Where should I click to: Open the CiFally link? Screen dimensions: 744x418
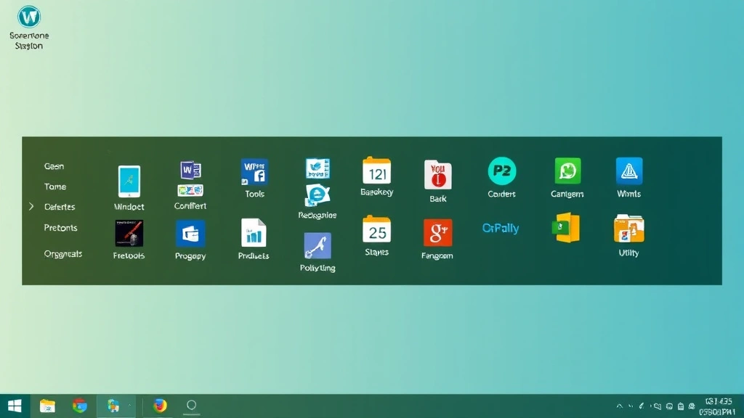(x=500, y=228)
